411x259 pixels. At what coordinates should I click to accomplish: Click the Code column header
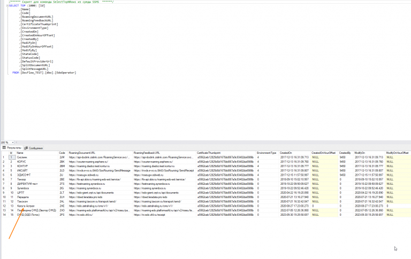coord(63,153)
